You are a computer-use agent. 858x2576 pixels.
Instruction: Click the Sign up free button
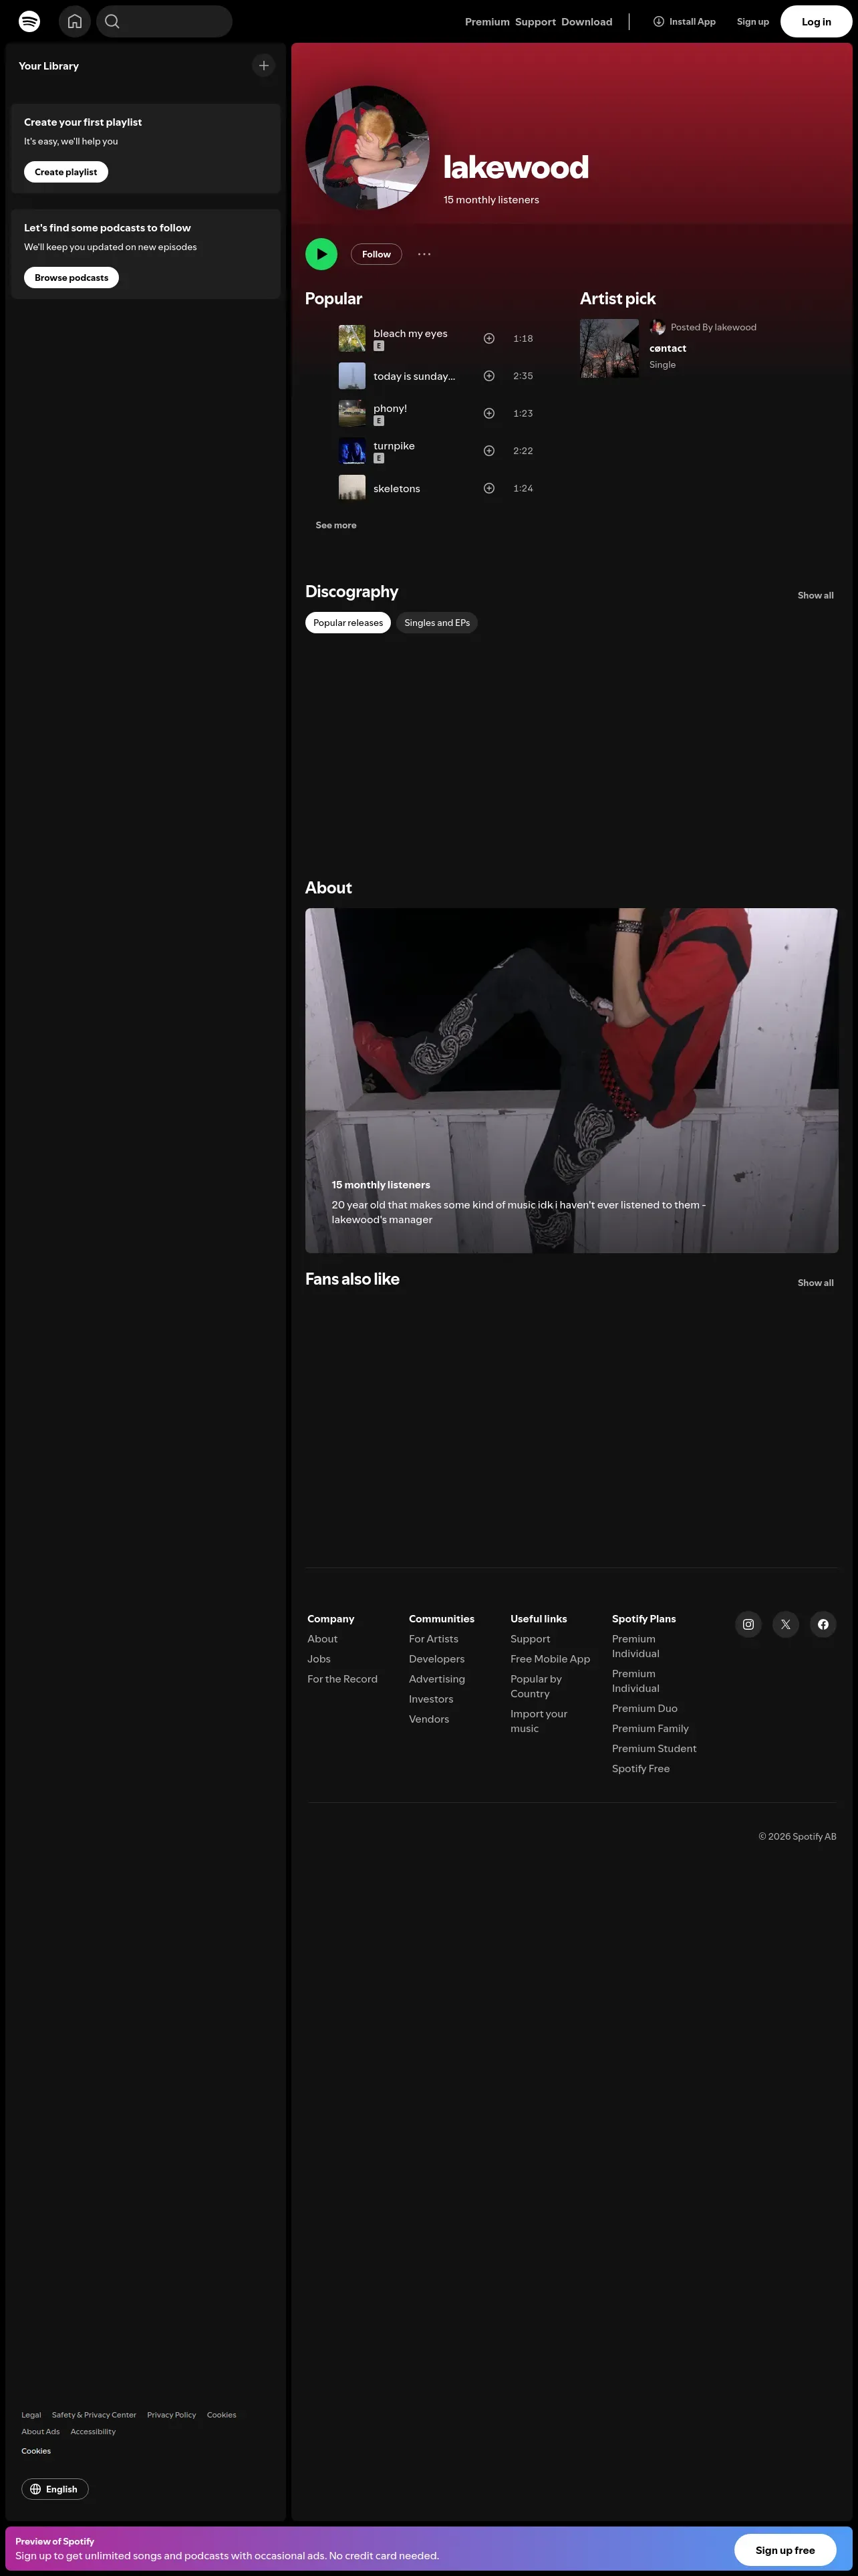tap(785, 2550)
